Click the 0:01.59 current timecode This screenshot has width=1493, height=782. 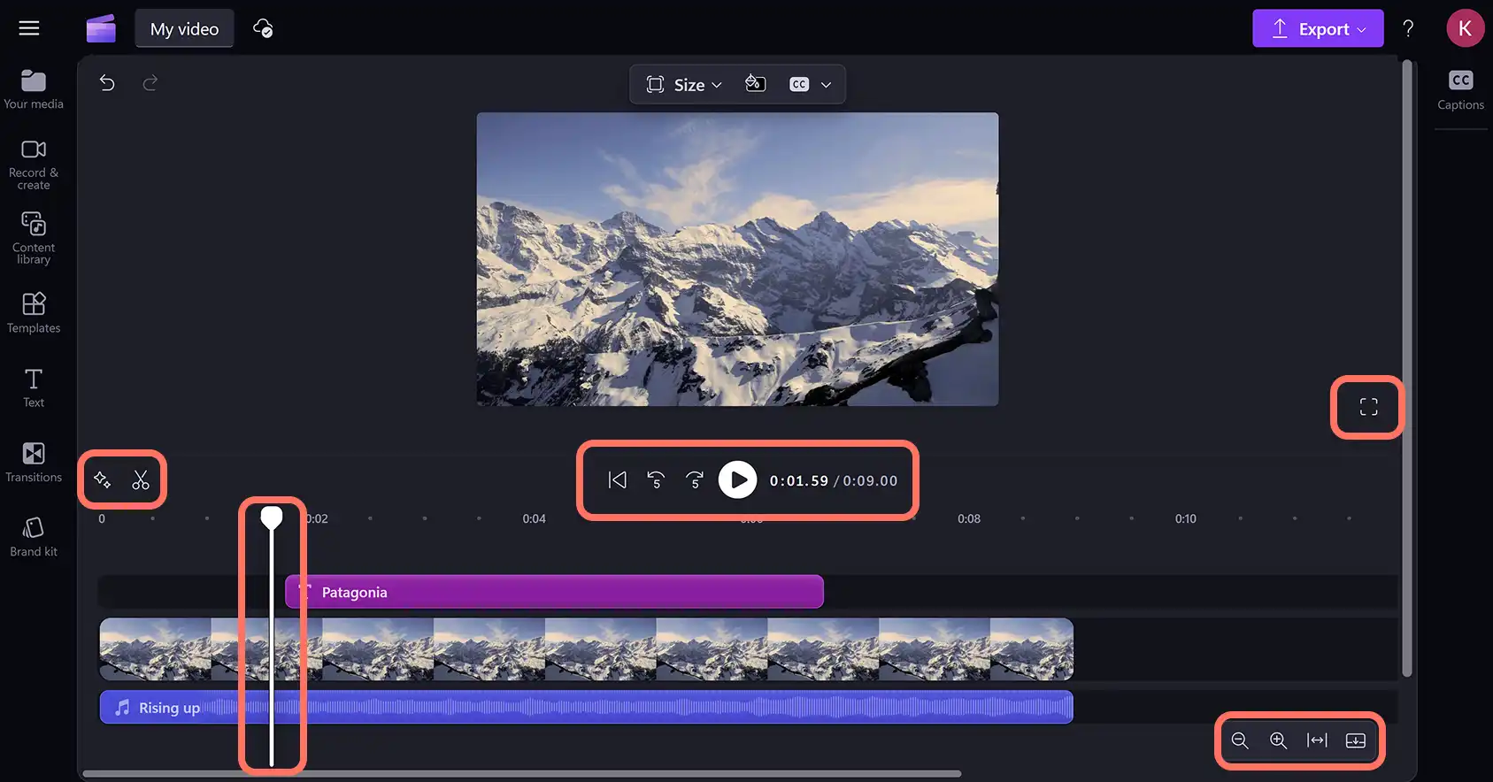pyautogui.click(x=798, y=481)
